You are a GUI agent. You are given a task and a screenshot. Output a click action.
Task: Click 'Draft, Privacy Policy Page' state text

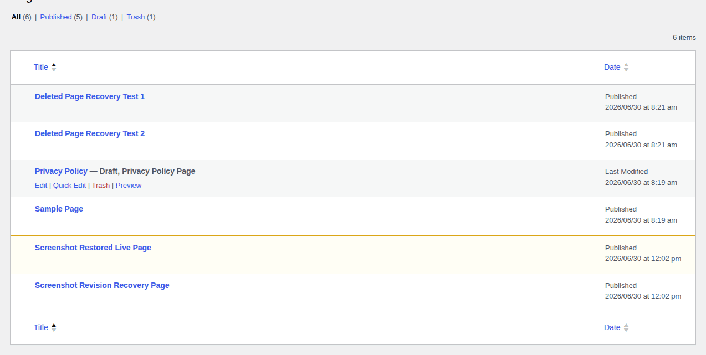tap(147, 171)
